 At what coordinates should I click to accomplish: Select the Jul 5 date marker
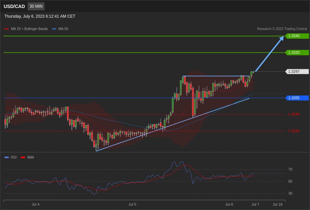(132, 204)
